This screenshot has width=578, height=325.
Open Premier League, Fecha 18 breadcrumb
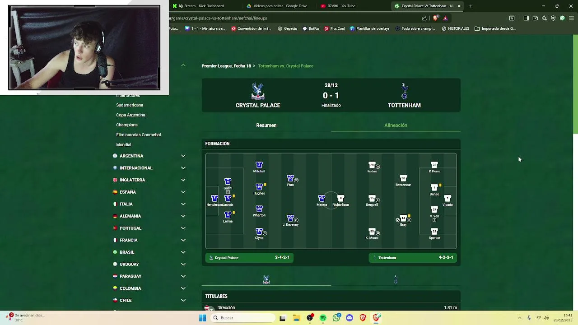coord(226,66)
